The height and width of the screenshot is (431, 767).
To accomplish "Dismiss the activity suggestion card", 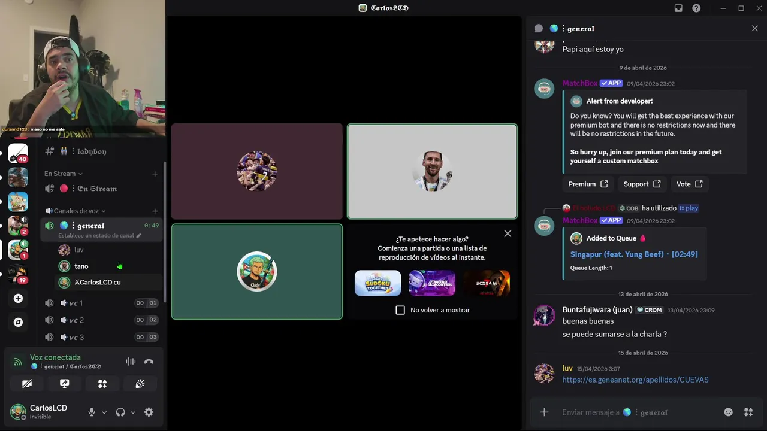I will pyautogui.click(x=508, y=233).
